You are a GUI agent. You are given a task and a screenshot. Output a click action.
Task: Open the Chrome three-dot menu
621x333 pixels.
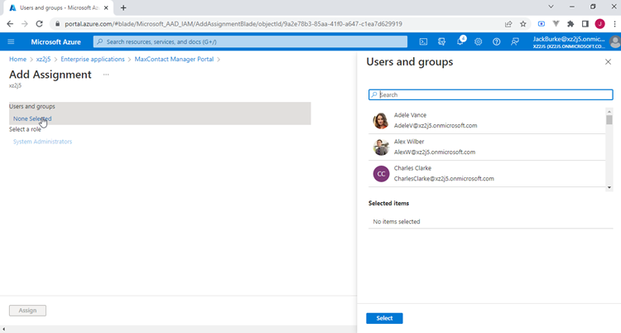[614, 24]
